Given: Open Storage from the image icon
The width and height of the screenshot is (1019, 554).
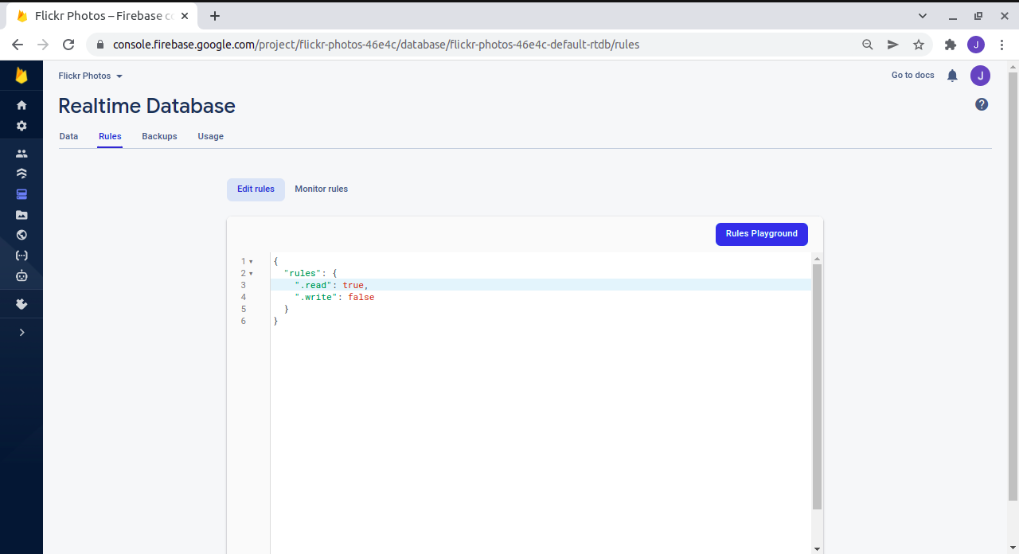Looking at the screenshot, I should tap(21, 215).
